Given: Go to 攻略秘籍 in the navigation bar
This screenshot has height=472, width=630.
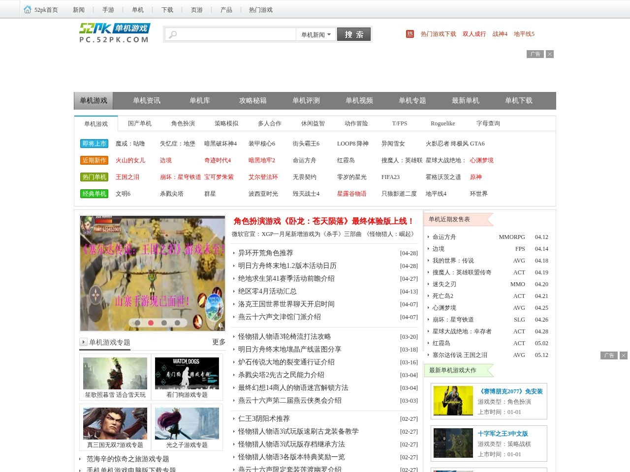Looking at the screenshot, I should coord(253,101).
